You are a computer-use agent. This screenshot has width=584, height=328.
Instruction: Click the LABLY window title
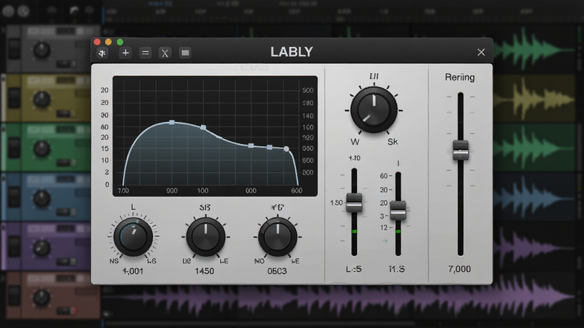(291, 52)
